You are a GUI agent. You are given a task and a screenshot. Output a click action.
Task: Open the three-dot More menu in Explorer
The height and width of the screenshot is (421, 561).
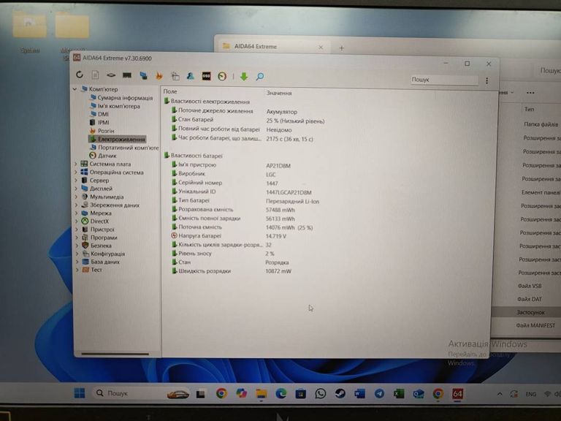coord(530,93)
